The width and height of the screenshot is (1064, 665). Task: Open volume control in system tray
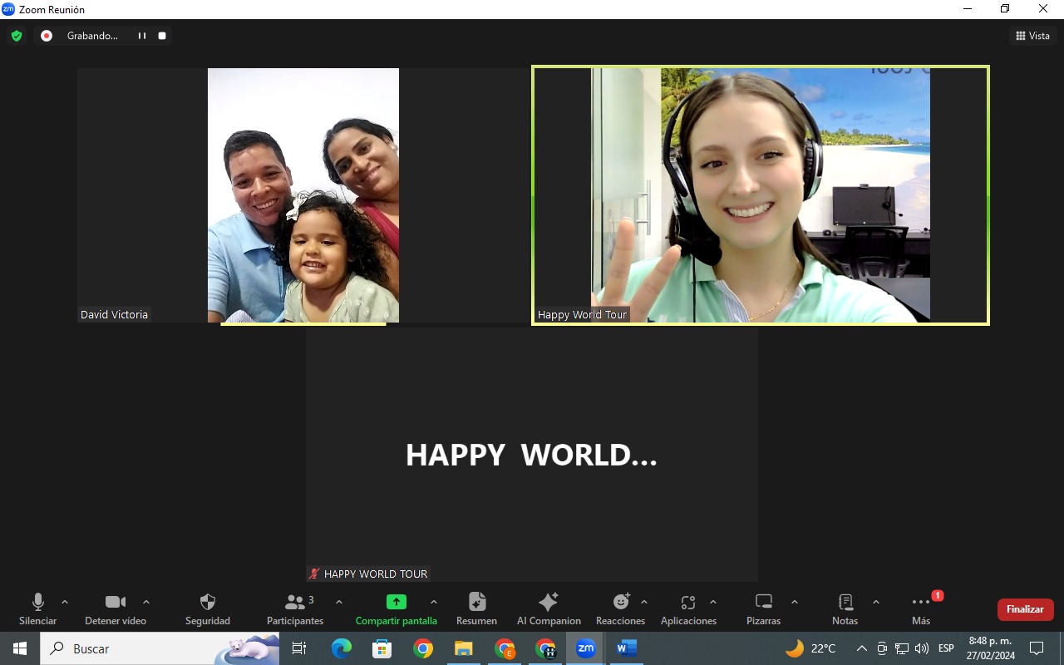point(921,648)
